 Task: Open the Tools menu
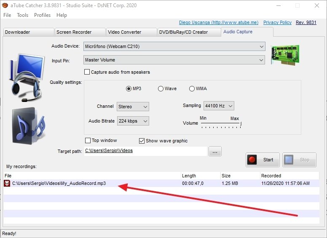click(x=22, y=15)
